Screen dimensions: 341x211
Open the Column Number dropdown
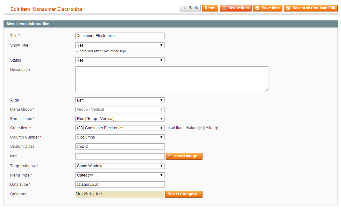pos(120,137)
